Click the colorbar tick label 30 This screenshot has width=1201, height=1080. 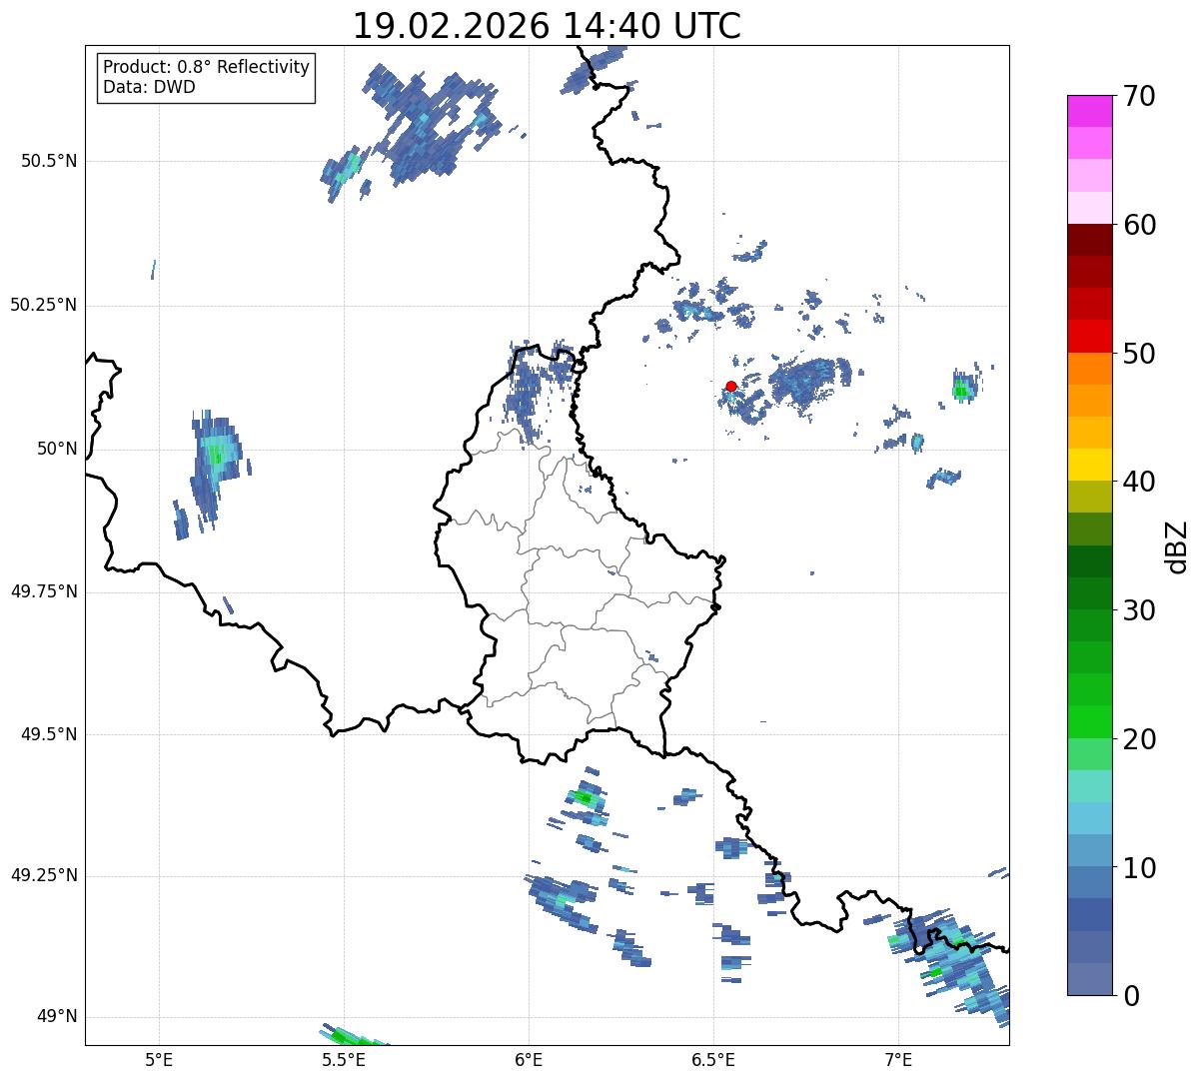[1140, 610]
